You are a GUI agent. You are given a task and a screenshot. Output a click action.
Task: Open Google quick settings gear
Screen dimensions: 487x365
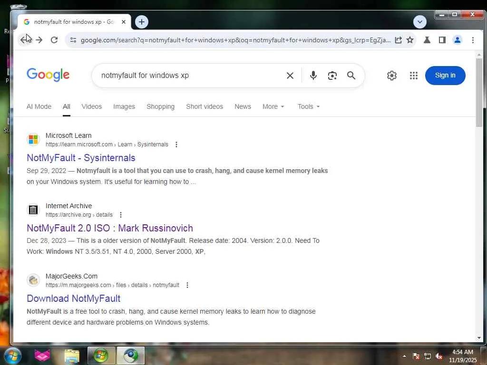[x=392, y=76]
